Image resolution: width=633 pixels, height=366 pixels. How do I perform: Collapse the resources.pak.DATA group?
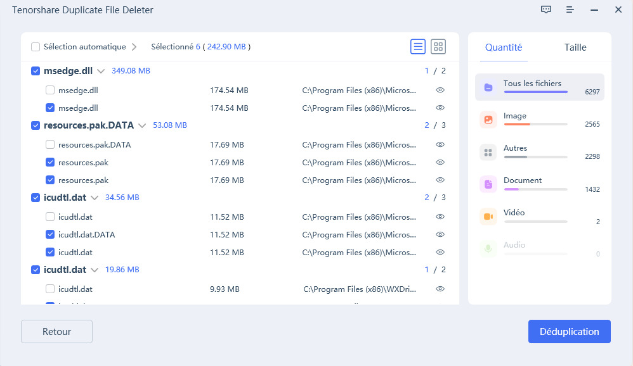[x=142, y=126]
